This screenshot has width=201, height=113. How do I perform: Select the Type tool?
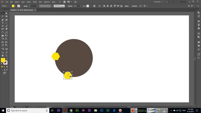3,23
